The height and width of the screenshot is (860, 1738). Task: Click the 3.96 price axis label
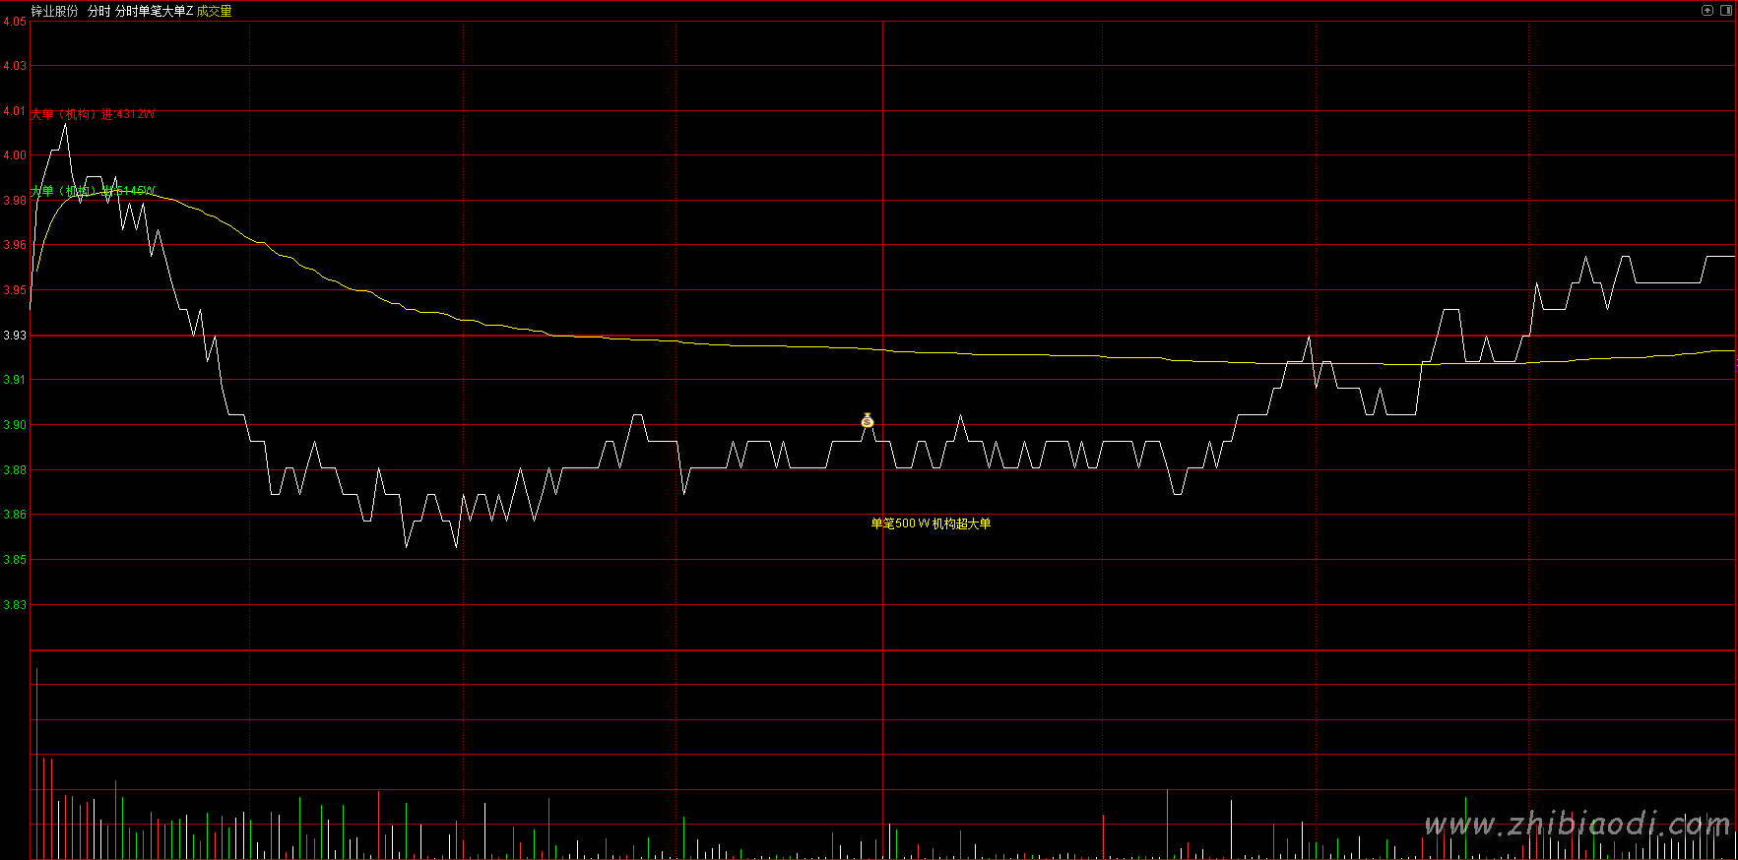pos(15,245)
